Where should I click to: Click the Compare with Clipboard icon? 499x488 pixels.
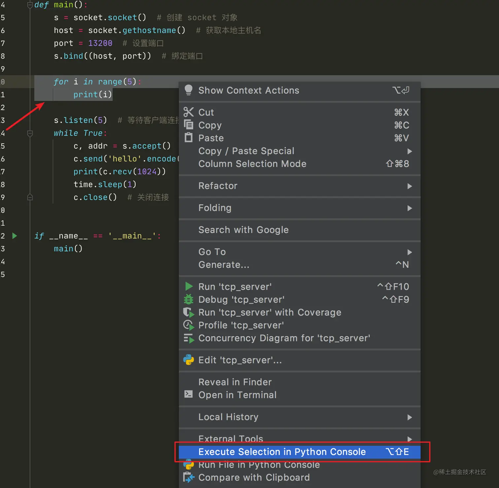[x=188, y=477]
